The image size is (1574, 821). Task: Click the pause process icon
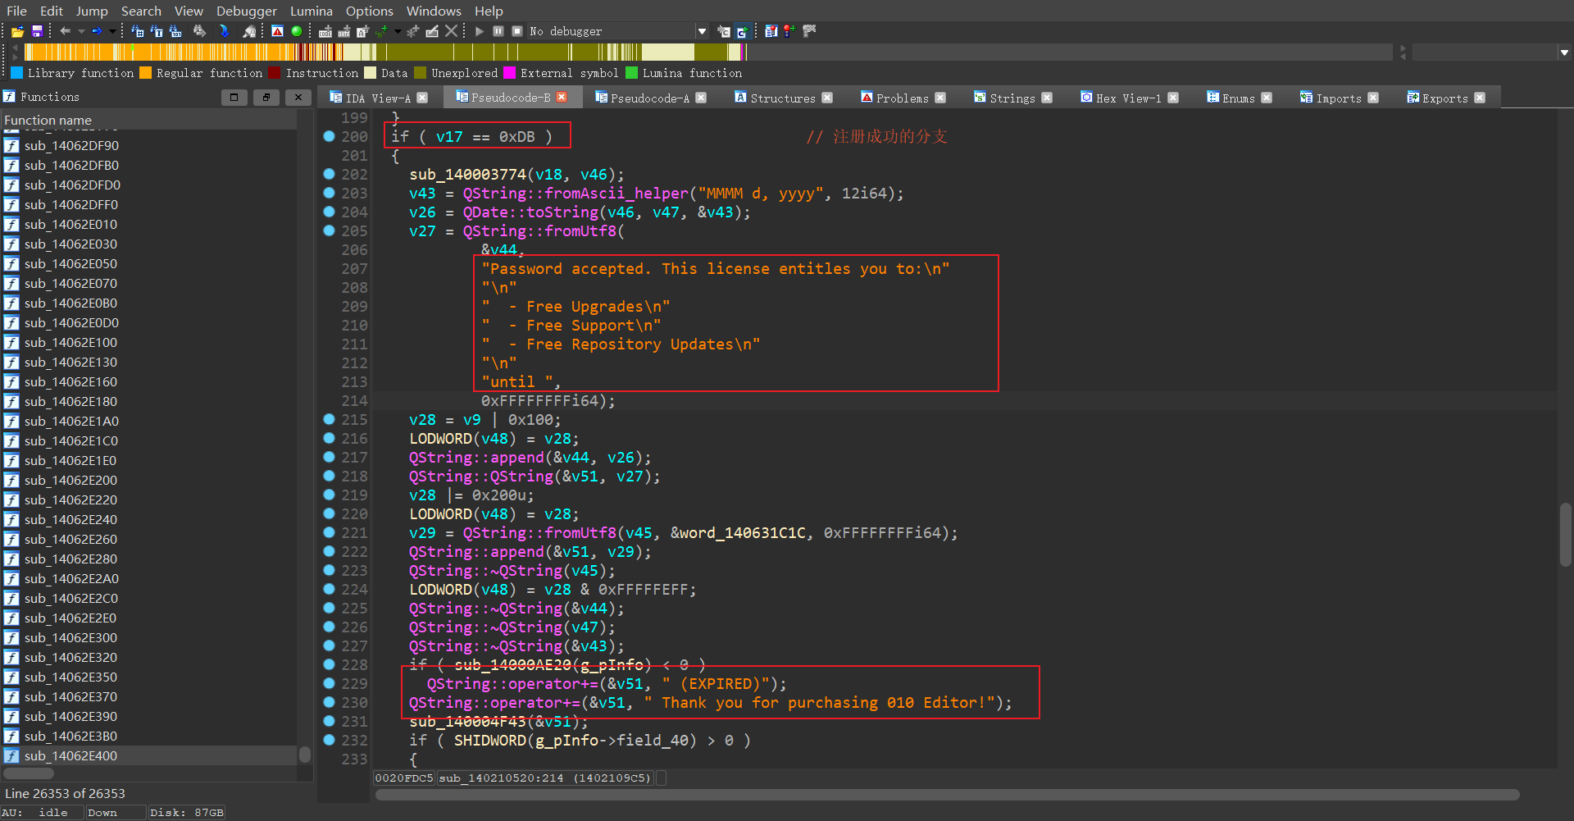tap(498, 31)
